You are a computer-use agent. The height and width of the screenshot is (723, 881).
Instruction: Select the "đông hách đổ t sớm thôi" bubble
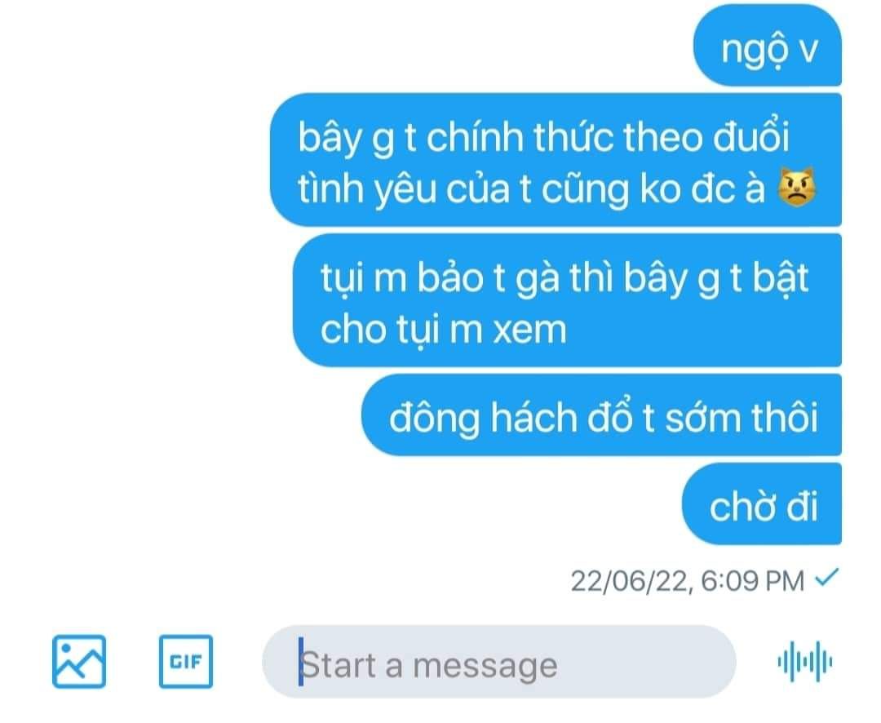pyautogui.click(x=602, y=415)
